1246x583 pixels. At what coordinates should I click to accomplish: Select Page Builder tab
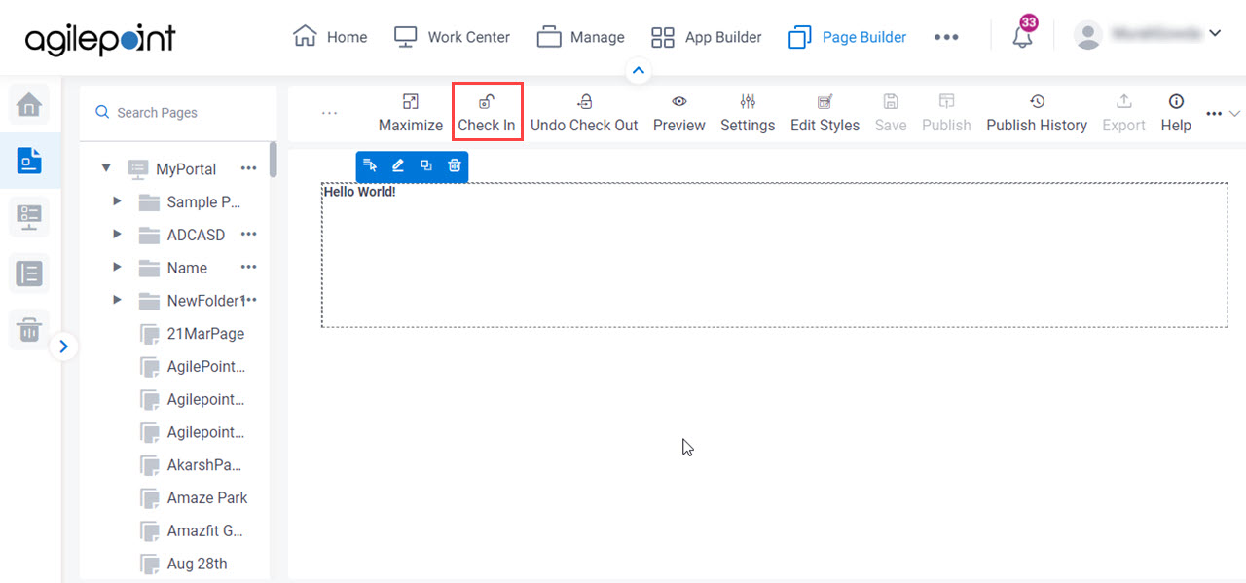click(x=847, y=37)
